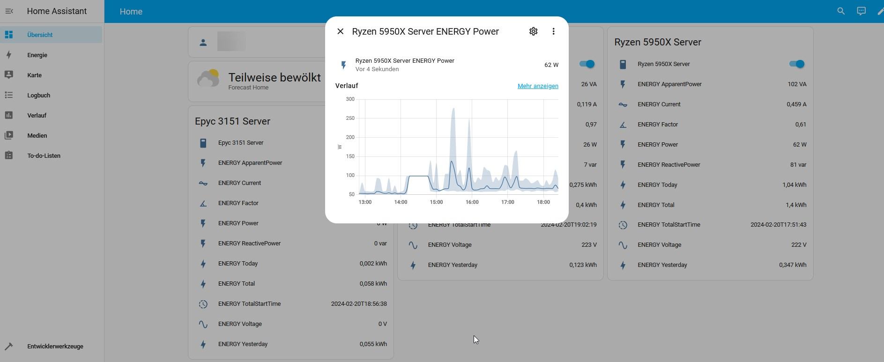Open Epyc 3151 Server switch row
This screenshot has height=362, width=884.
point(291,143)
